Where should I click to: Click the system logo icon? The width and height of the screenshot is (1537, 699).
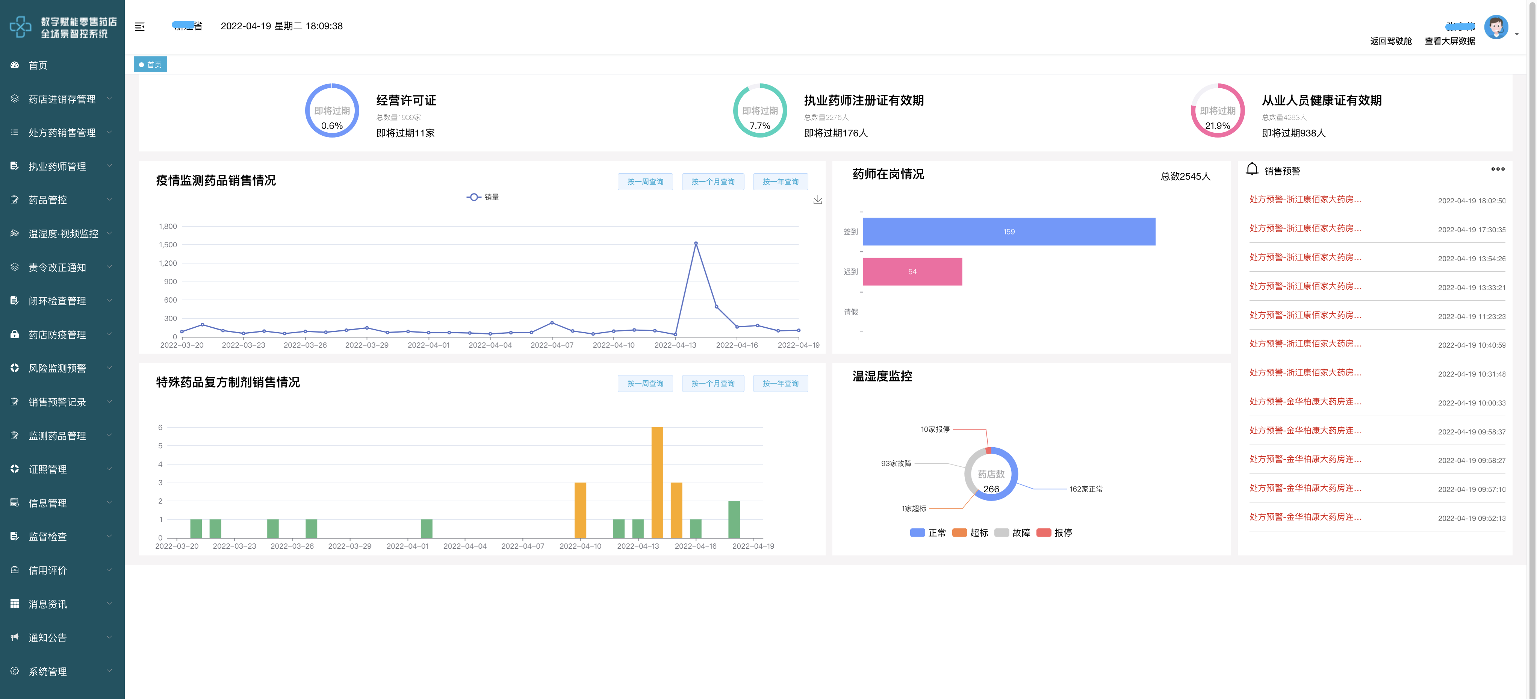(20, 27)
